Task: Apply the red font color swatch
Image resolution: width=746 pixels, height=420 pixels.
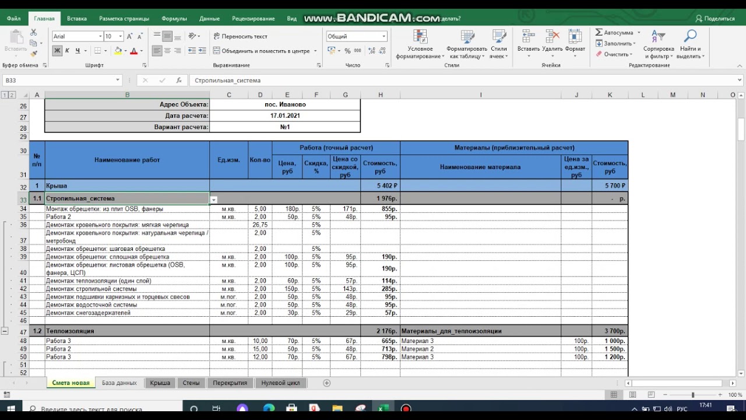Action: coord(133,51)
